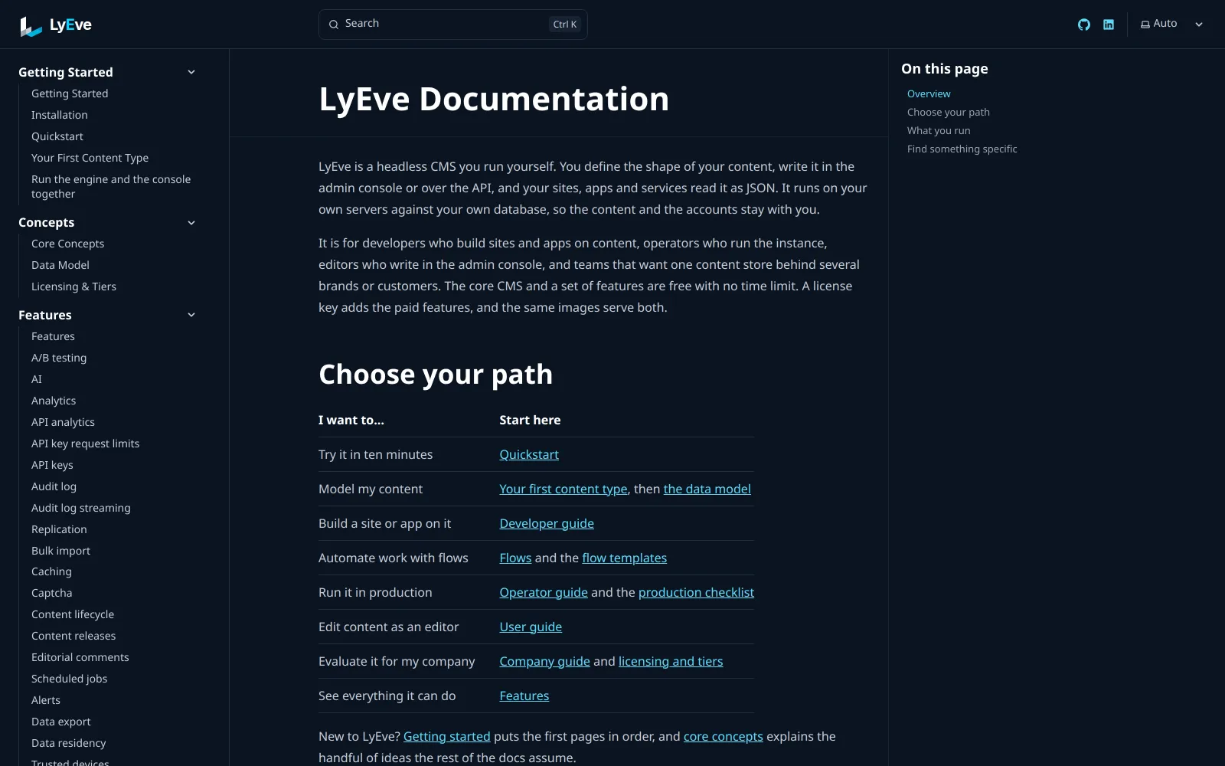
Task: Follow the User guide link
Action: point(531,627)
